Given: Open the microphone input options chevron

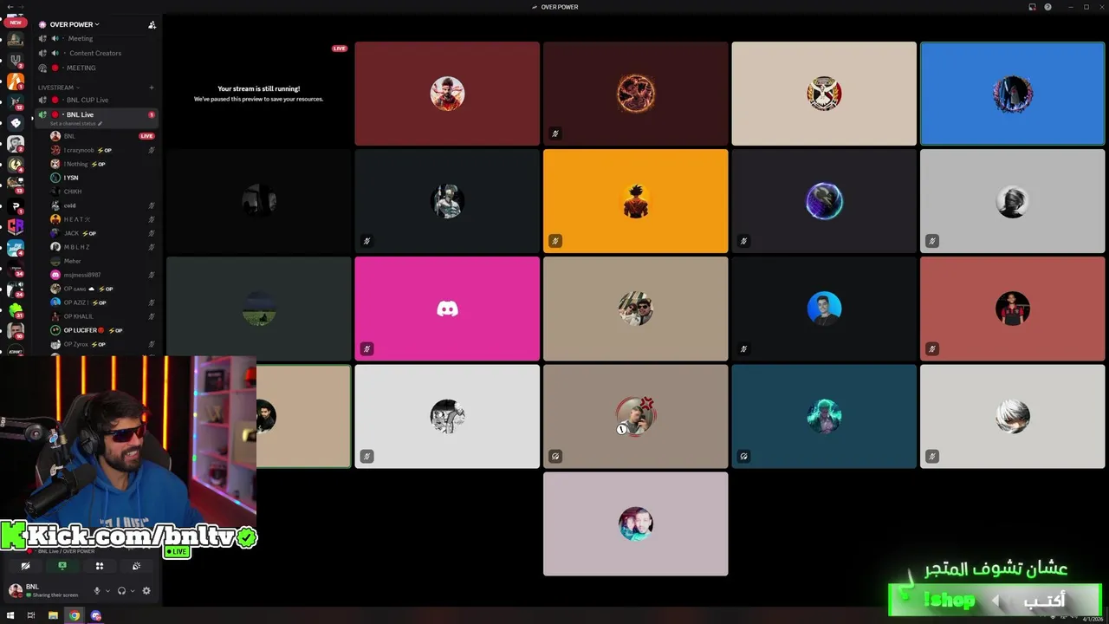Looking at the screenshot, I should [x=107, y=591].
